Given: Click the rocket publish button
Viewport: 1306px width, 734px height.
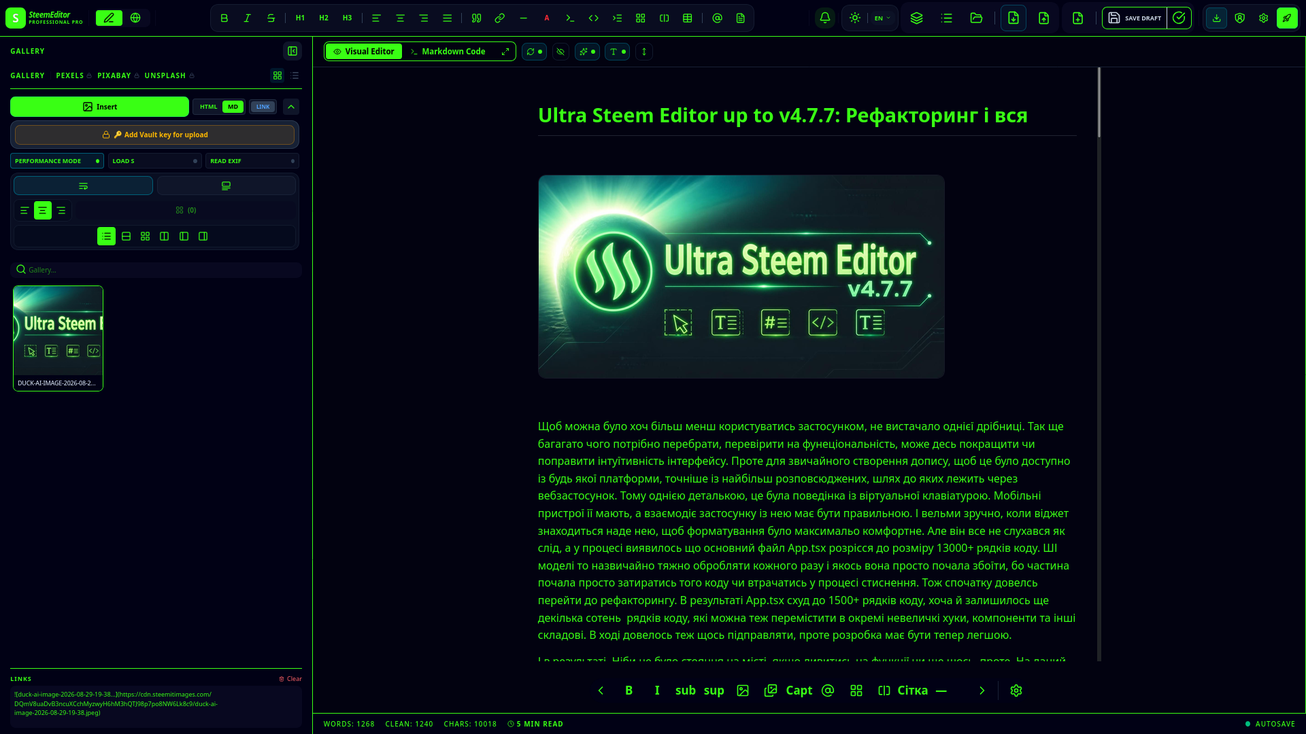Looking at the screenshot, I should coord(1287,18).
